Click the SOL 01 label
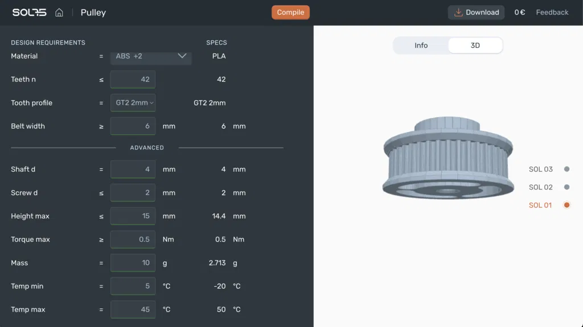This screenshot has height=327, width=583. point(540,205)
